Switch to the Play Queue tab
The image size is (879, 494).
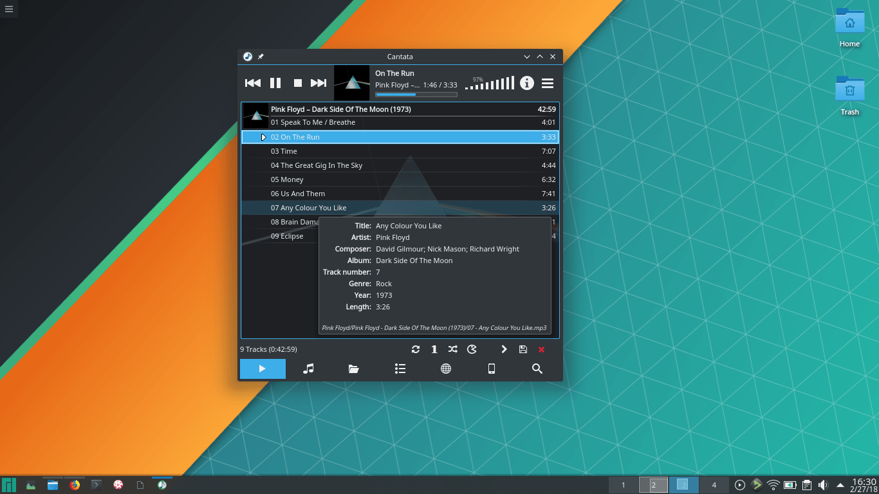pyautogui.click(x=263, y=369)
